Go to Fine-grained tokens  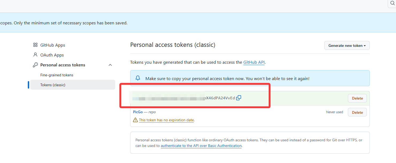point(57,75)
